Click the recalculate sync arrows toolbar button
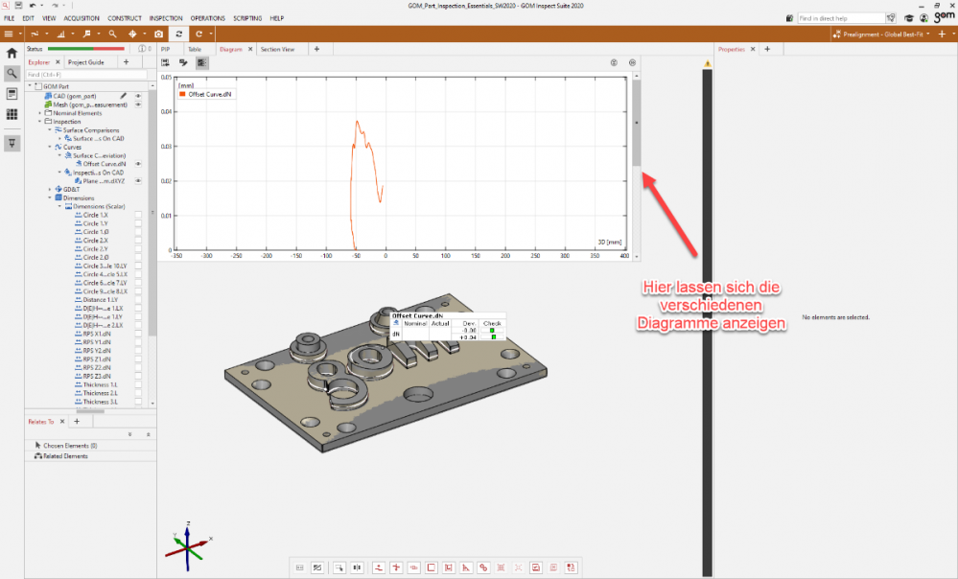 pyautogui.click(x=179, y=35)
